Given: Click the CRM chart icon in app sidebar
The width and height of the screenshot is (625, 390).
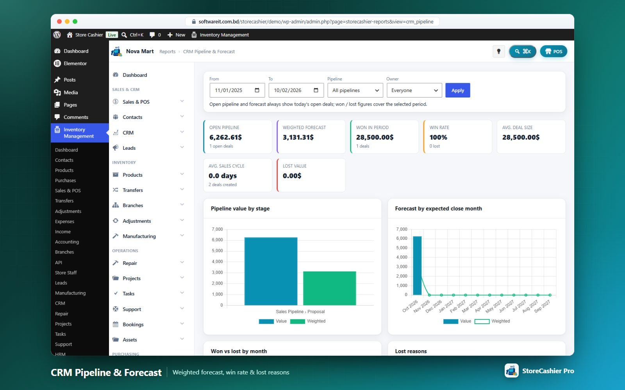Looking at the screenshot, I should [x=116, y=133].
